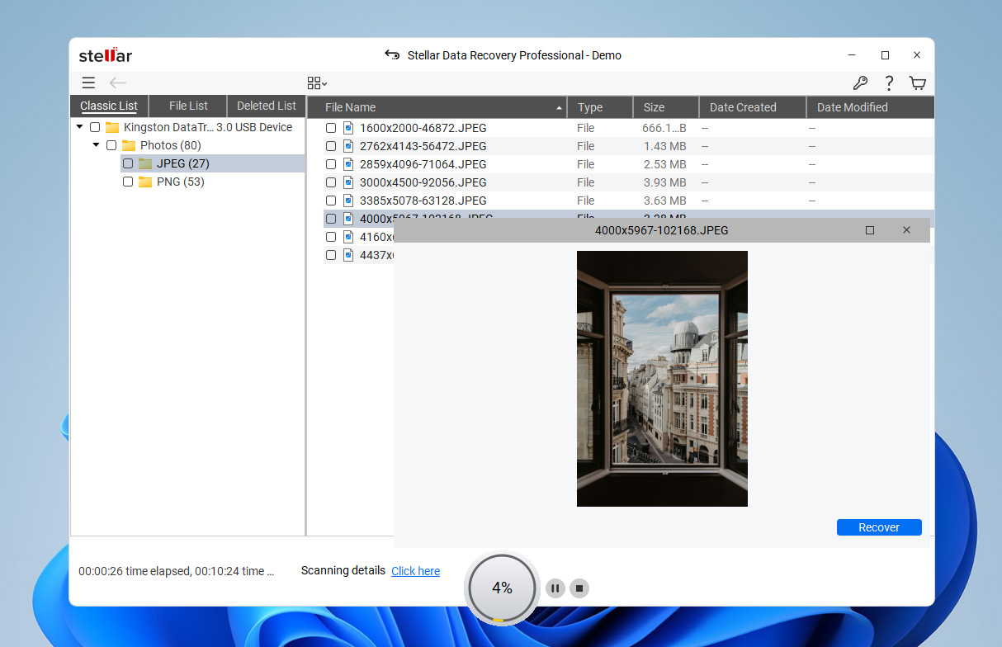Open the activation key icon
Viewport: 1002px width, 647px height.
click(x=860, y=83)
